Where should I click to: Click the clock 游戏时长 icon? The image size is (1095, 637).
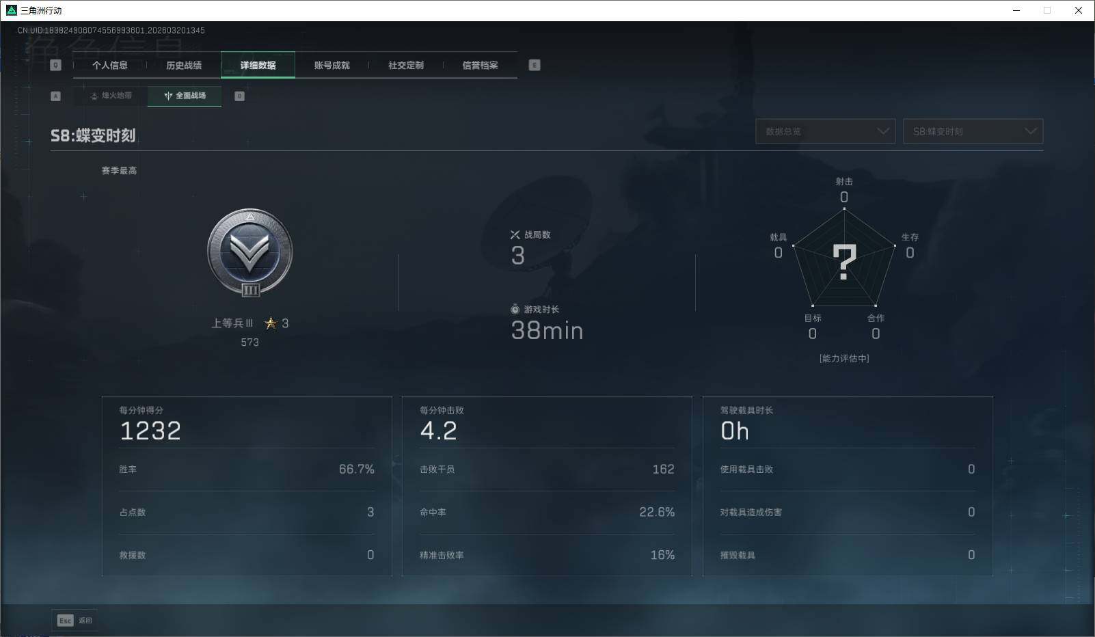pos(515,310)
